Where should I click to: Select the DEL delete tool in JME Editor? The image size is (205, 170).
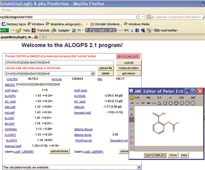148,98
